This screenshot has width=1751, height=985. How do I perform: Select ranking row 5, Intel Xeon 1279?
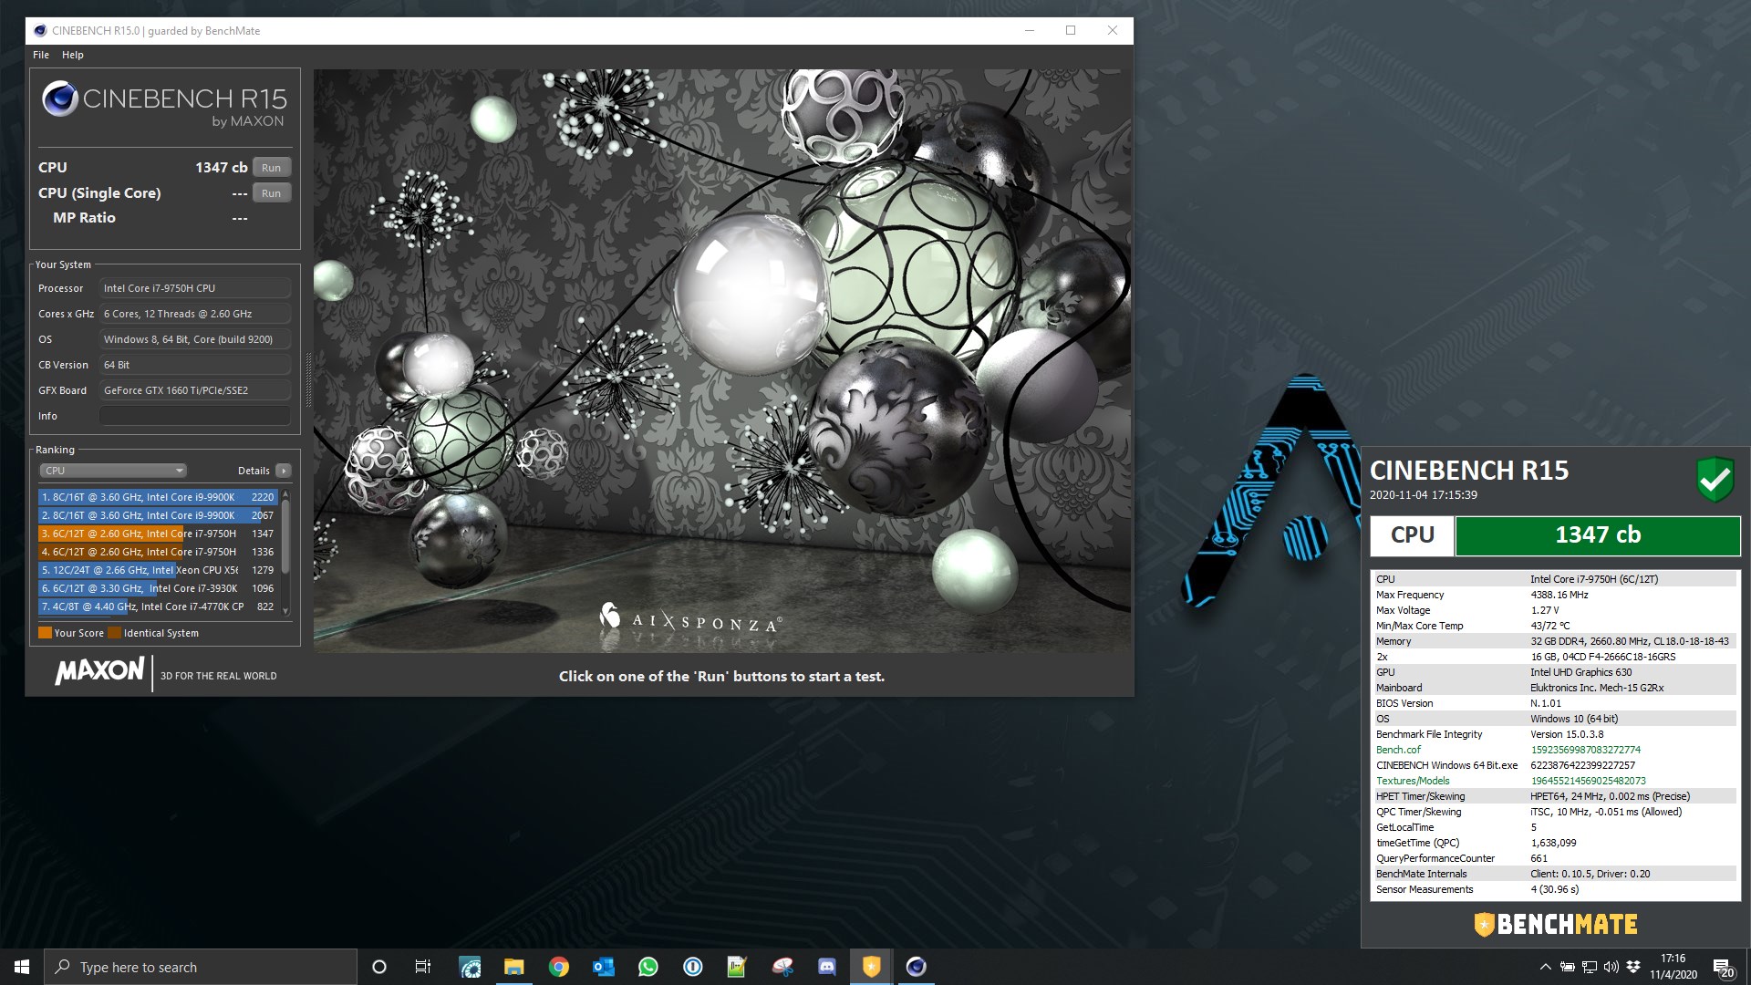[x=157, y=570]
